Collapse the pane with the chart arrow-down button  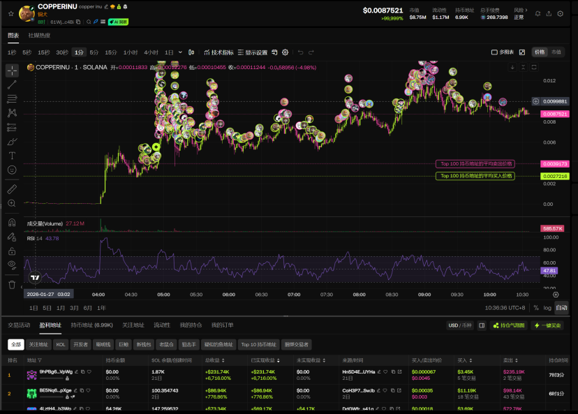pyautogui.click(x=512, y=67)
